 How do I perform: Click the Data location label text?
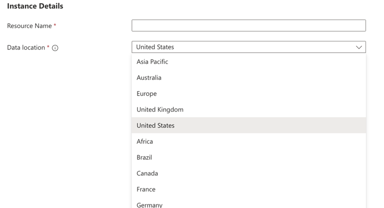click(26, 47)
